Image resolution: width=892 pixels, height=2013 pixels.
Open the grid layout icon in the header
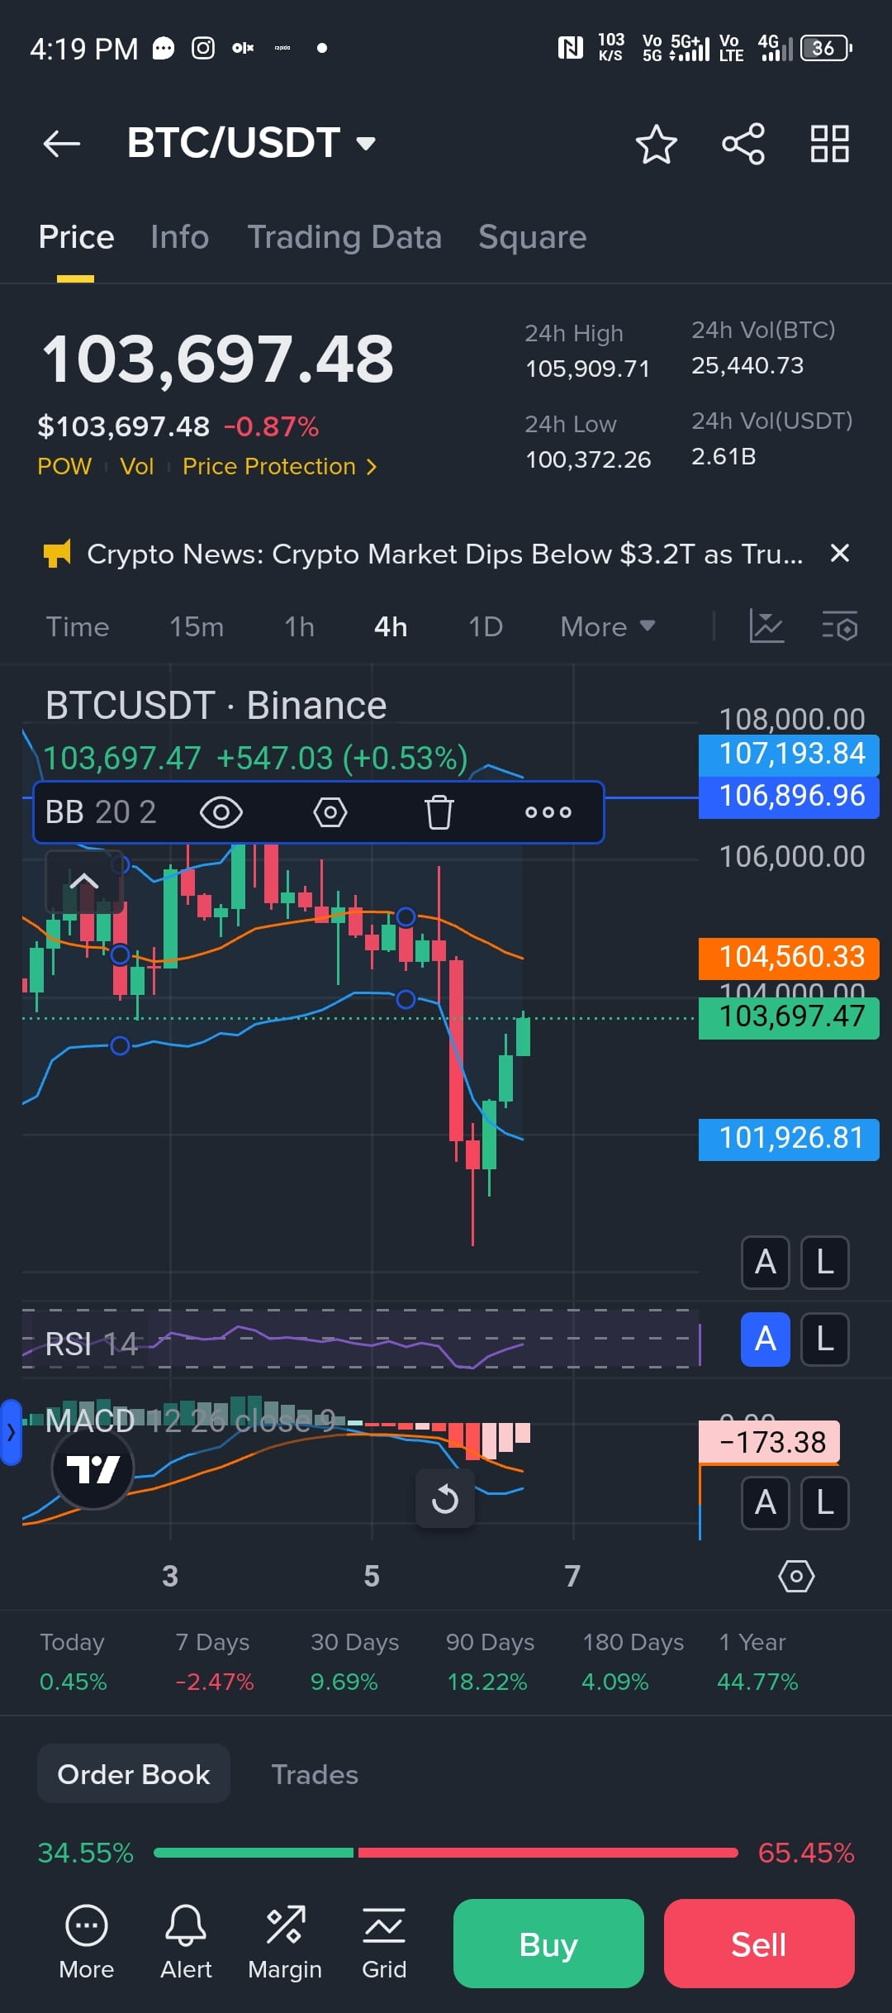tap(829, 144)
